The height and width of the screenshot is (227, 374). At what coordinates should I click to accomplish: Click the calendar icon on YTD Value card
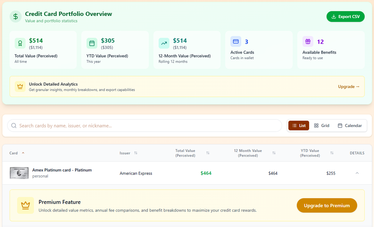92,43
